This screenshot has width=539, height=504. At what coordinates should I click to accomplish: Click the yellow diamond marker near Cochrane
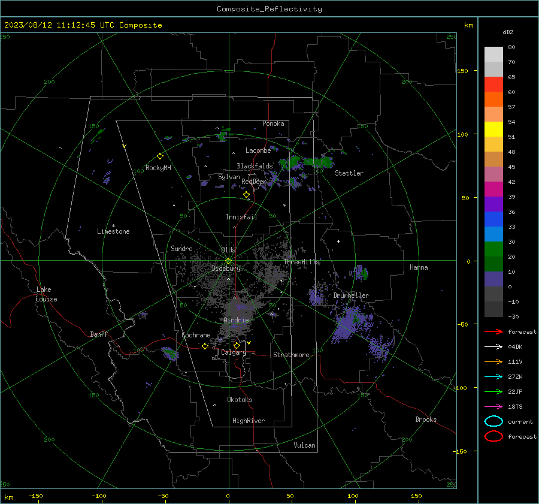(205, 346)
